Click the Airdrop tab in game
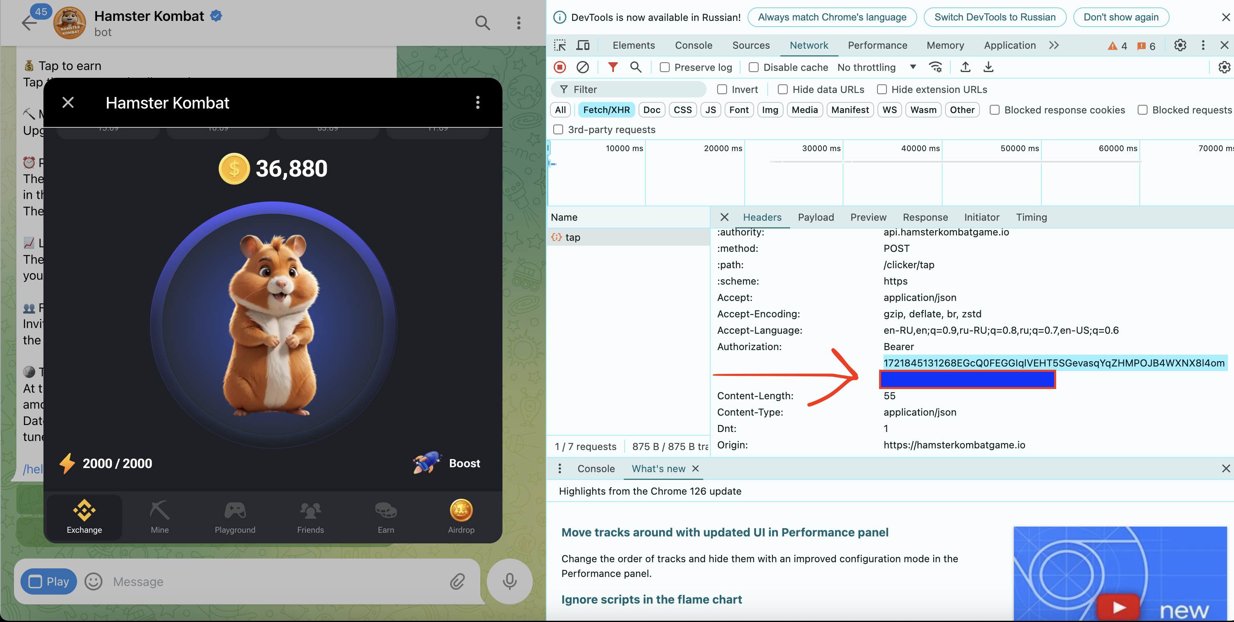 point(461,515)
